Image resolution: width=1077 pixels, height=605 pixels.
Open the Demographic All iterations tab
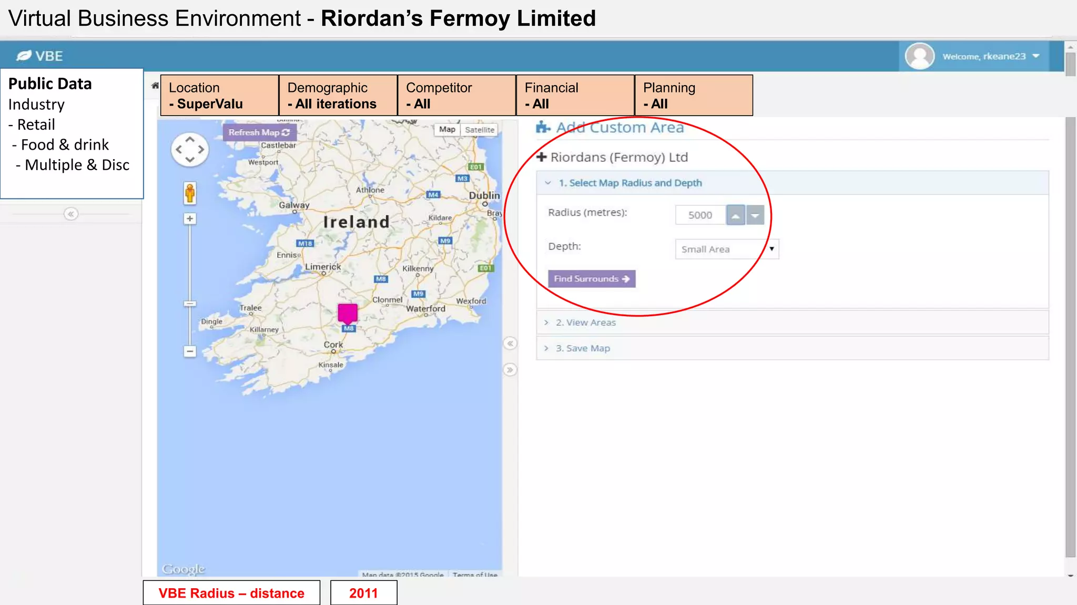(x=338, y=95)
